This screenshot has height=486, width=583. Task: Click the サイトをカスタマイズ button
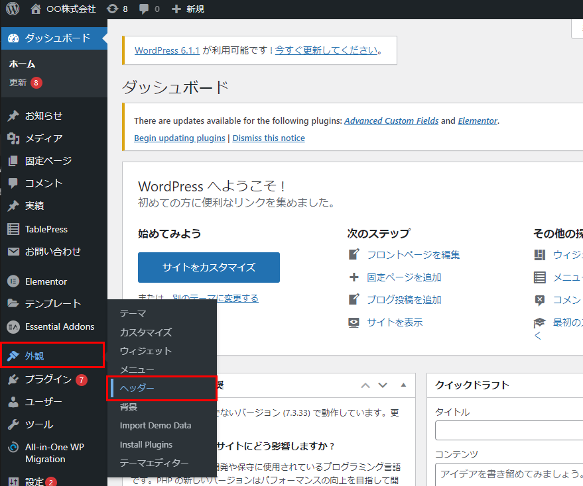209,267
